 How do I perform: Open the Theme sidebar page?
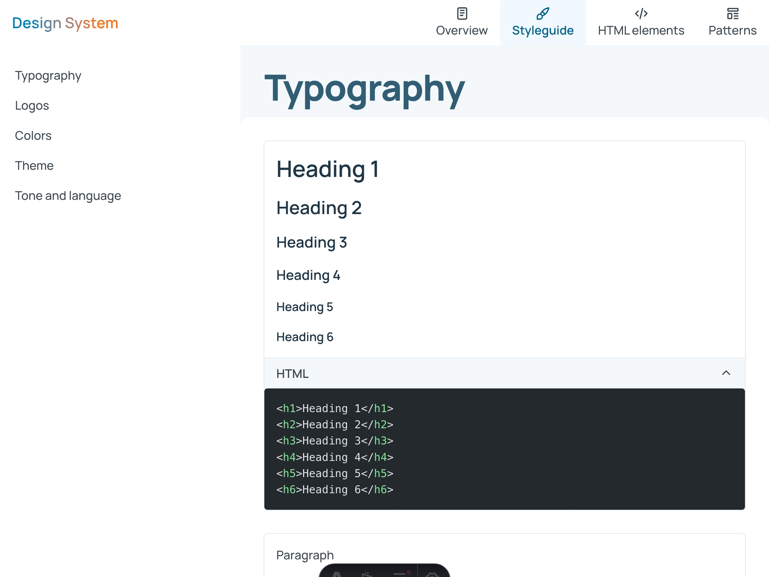(x=34, y=166)
